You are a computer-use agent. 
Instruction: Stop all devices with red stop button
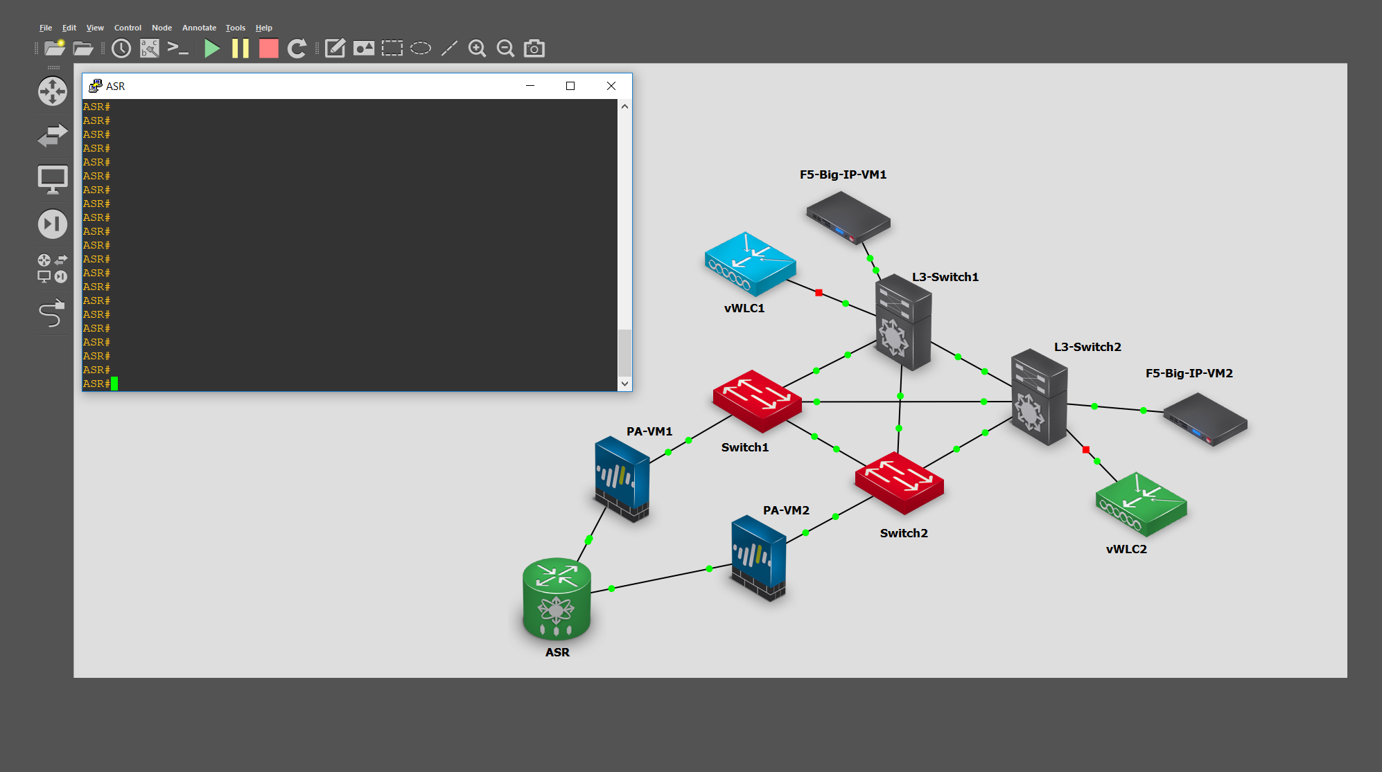[269, 48]
